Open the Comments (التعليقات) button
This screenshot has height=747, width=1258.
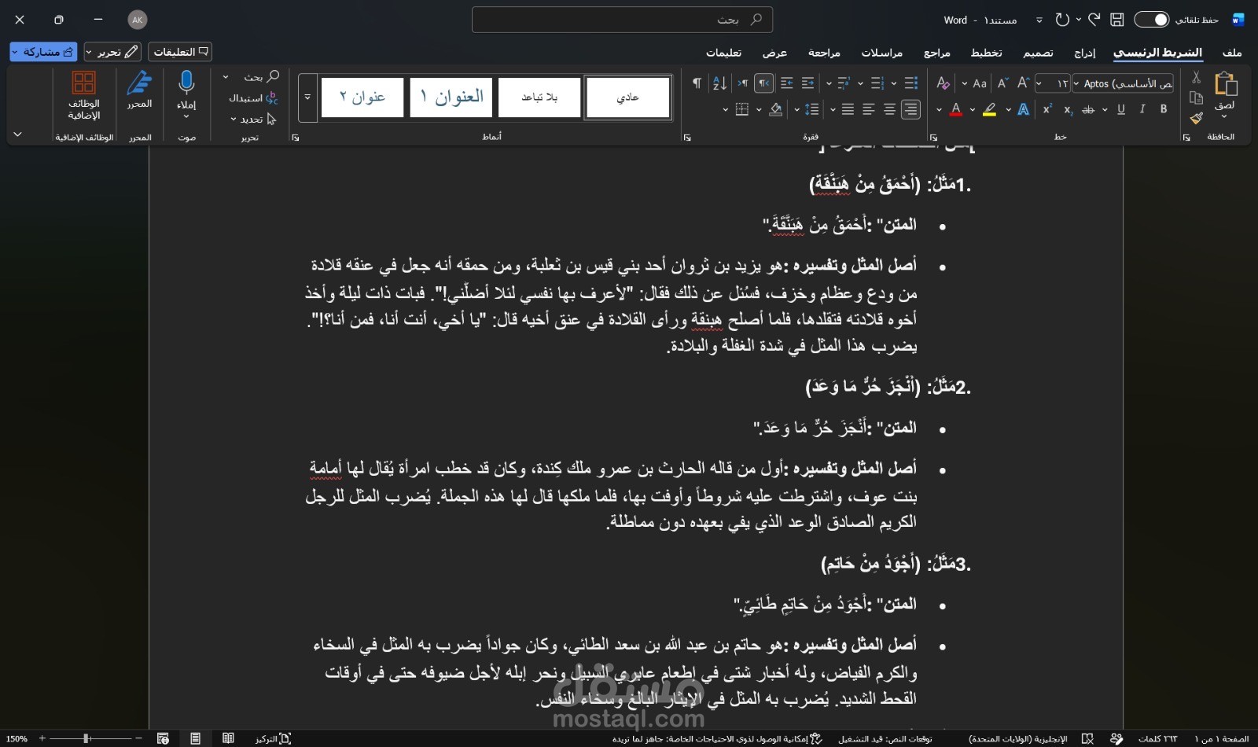pyautogui.click(x=180, y=52)
